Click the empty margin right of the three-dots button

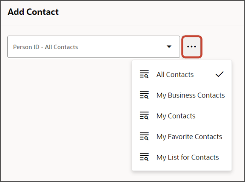tap(222, 47)
